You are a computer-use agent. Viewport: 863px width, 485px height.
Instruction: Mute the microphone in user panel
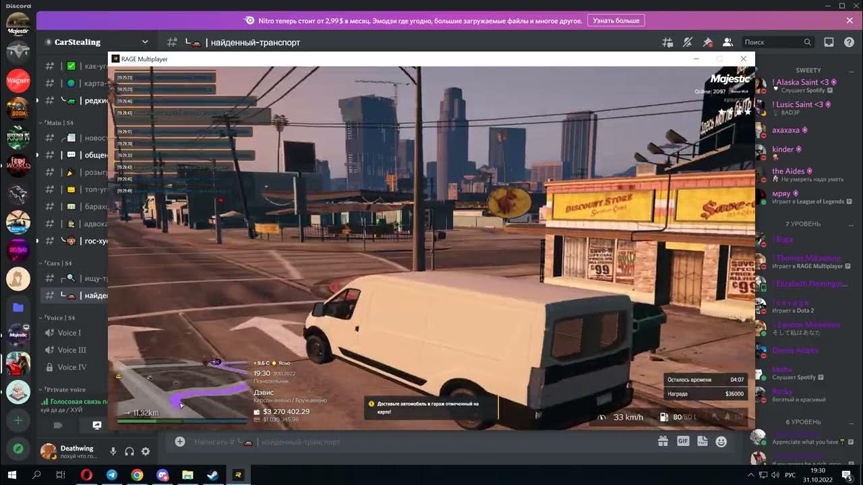(x=113, y=452)
